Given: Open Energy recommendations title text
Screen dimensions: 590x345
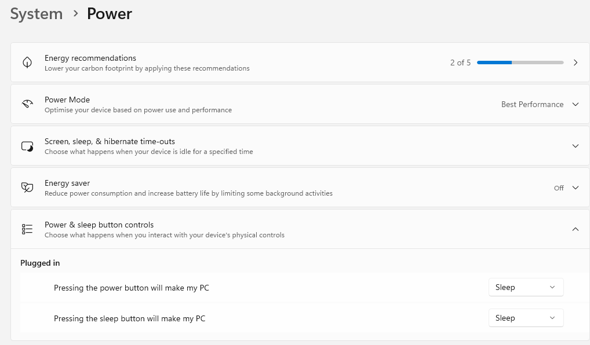Looking at the screenshot, I should [x=90, y=58].
